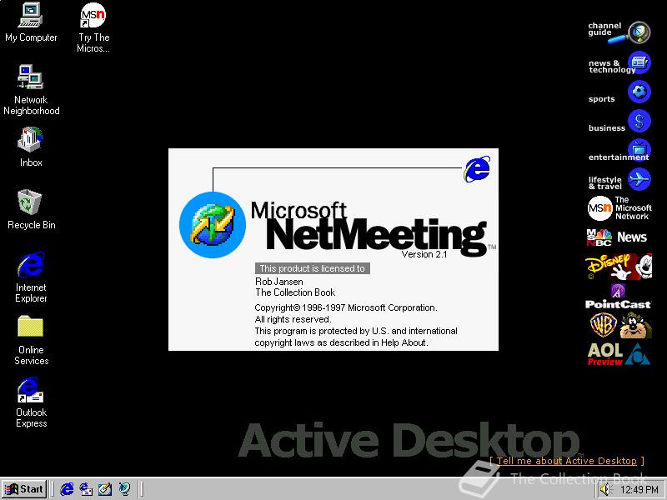Open the AOL Preview channel

click(619, 354)
